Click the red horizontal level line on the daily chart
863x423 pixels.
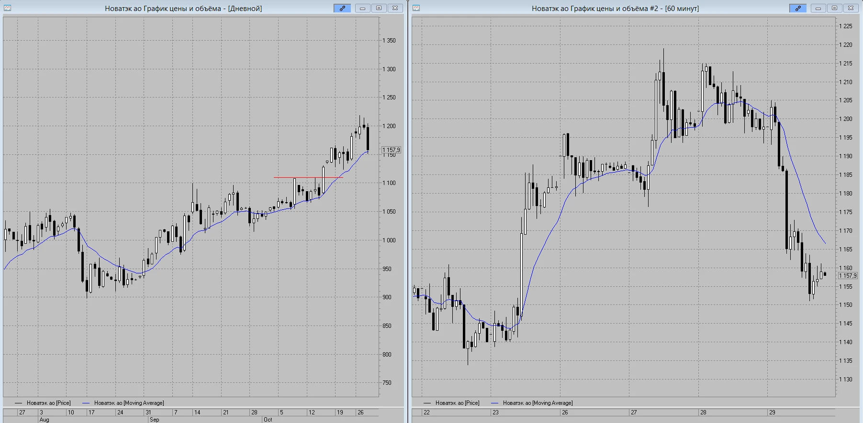[x=308, y=178]
